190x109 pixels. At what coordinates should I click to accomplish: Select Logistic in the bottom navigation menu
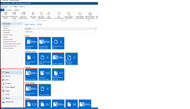coord(12,91)
